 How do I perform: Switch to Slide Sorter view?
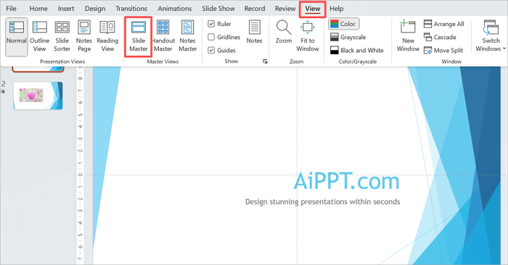62,36
